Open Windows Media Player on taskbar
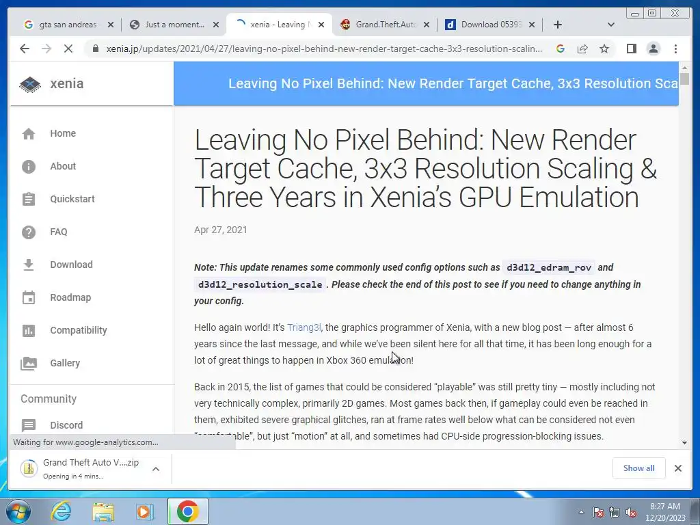The width and height of the screenshot is (700, 525). 144,511
